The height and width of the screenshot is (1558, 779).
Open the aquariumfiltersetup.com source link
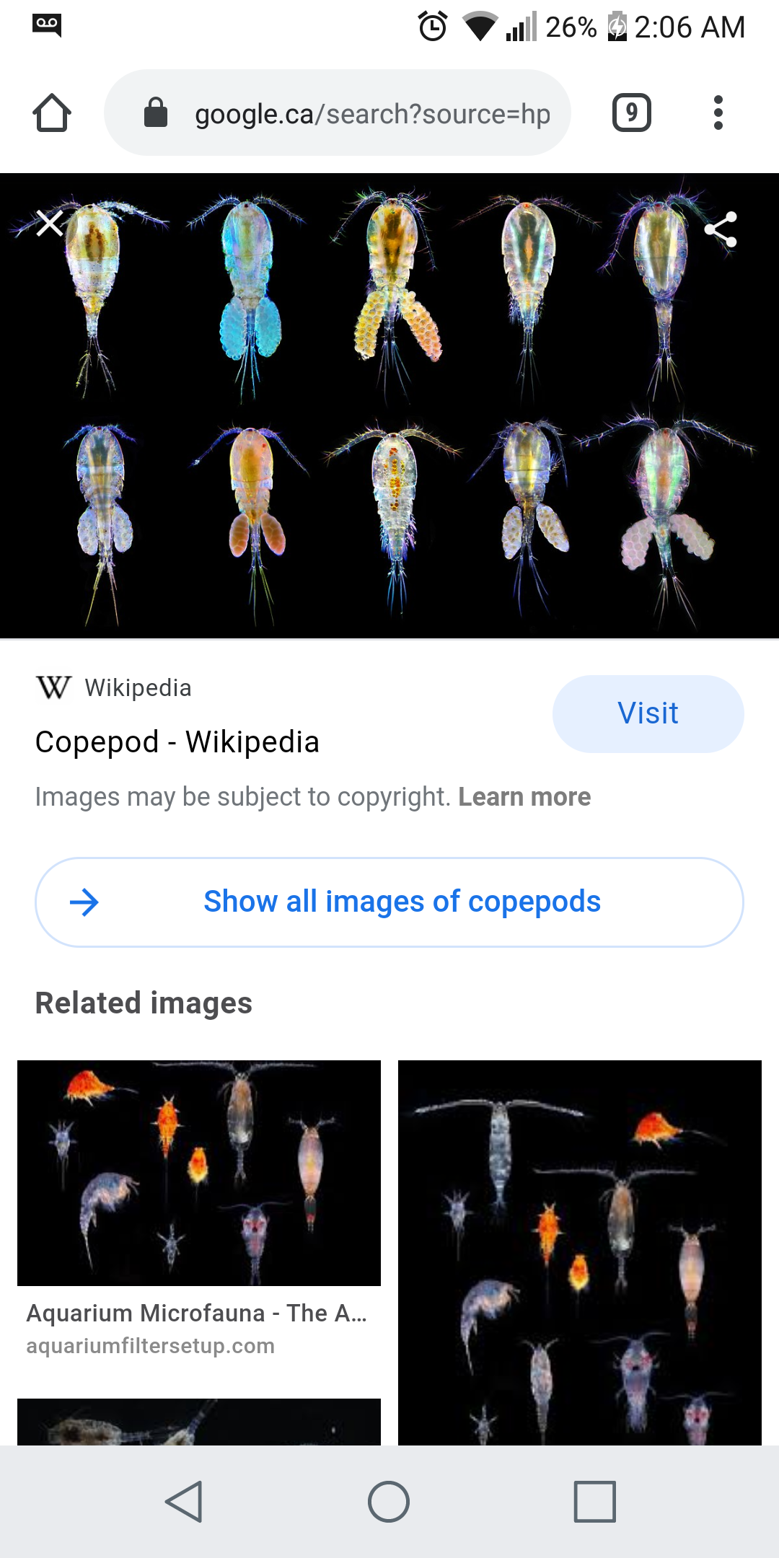[x=151, y=1346]
